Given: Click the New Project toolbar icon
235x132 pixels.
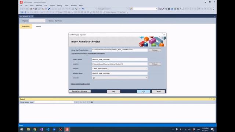Looking at the screenshot, I should [31, 9].
